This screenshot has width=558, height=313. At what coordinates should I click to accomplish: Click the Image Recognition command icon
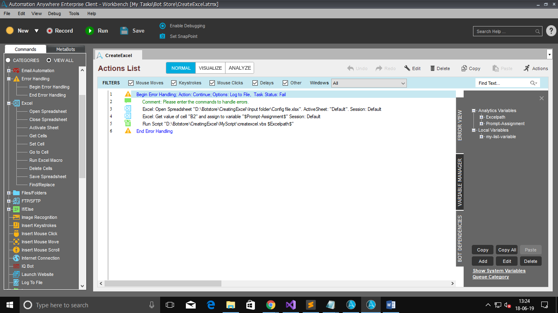tap(16, 217)
